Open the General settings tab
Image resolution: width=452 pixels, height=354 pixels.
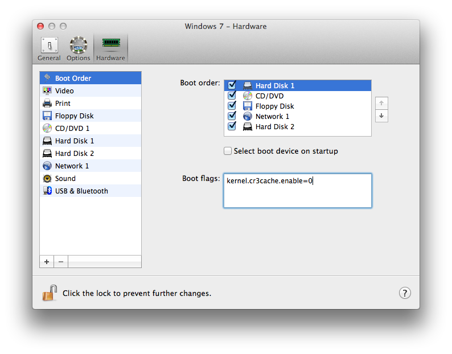point(49,49)
